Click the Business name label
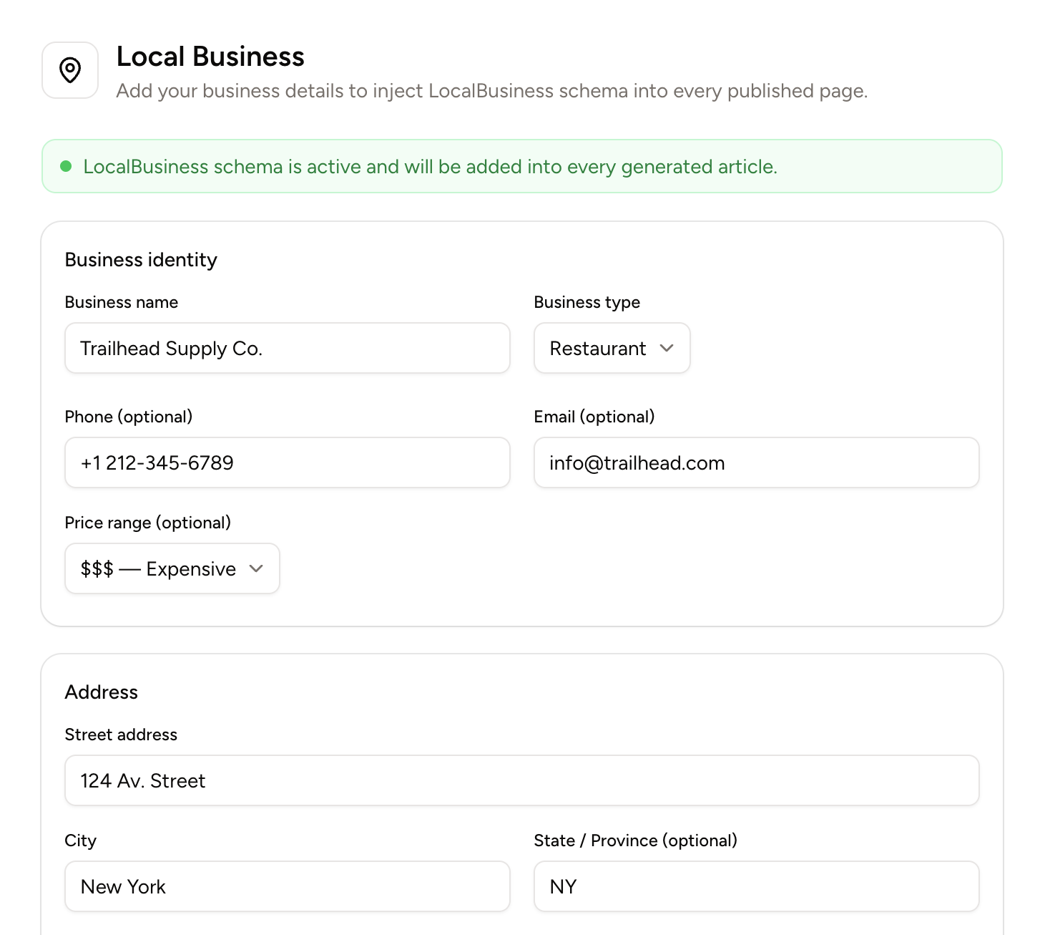1050x935 pixels. click(x=122, y=302)
